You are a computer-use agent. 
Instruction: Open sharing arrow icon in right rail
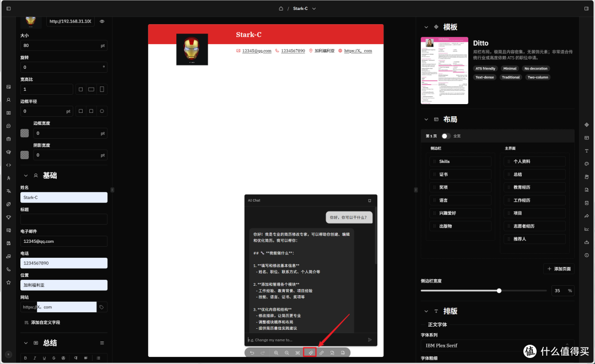[x=587, y=216]
